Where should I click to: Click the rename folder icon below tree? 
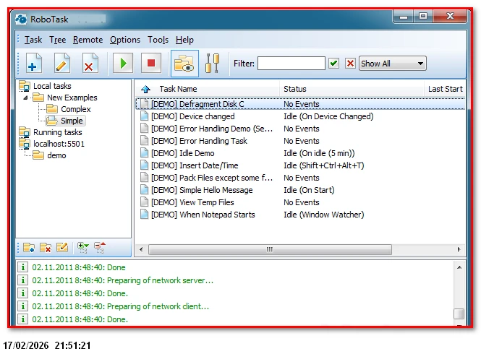click(62, 248)
